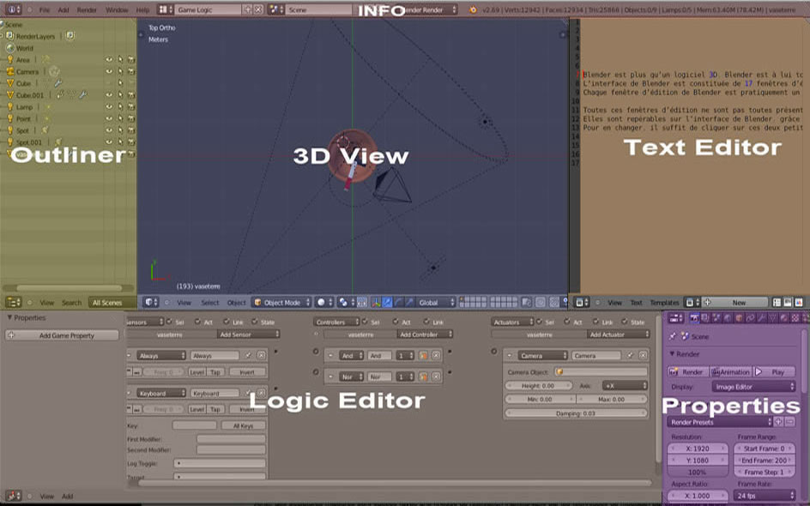Open the Properties editor type selector icon
Image resolution: width=810 pixels, height=506 pixels.
pyautogui.click(x=676, y=317)
